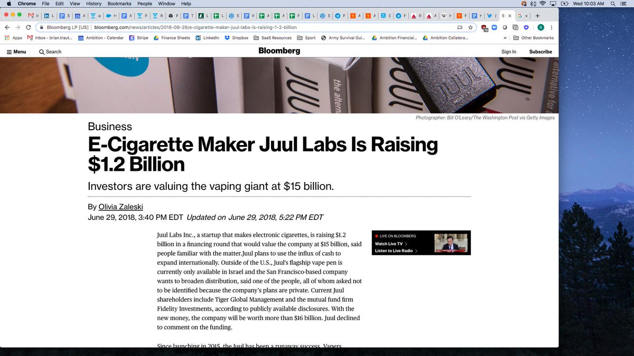
Task: Open the Stripe bookmark
Action: click(138, 38)
